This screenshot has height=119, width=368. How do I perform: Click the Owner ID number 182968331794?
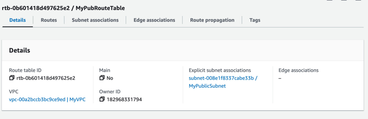(x=124, y=100)
